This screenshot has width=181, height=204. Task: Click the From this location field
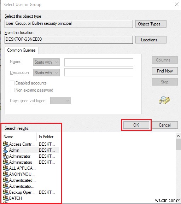coord(69,40)
